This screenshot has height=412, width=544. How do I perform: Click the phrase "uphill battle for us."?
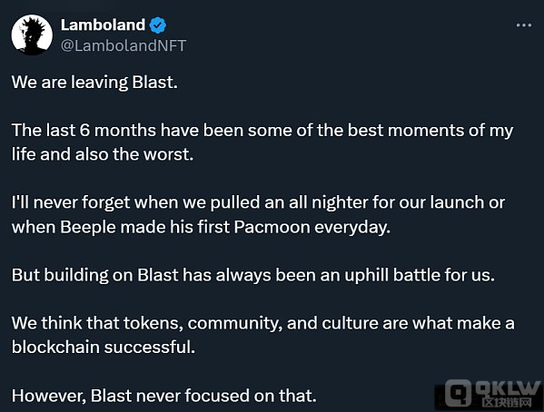point(420,275)
